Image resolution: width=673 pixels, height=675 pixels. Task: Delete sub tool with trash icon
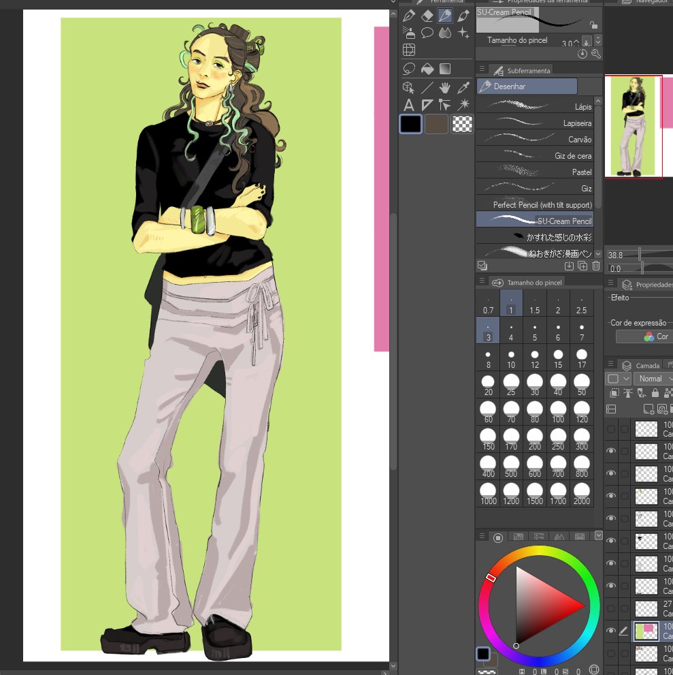596,266
